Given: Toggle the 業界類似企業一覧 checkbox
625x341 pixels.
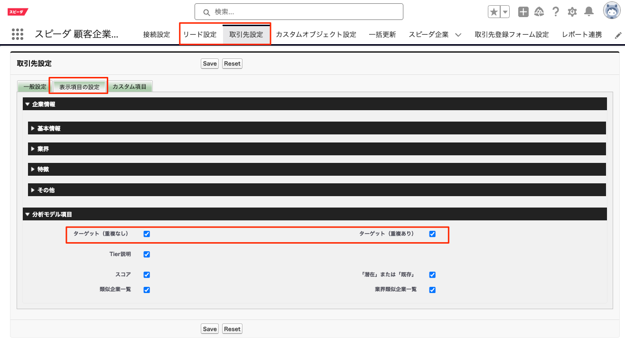Looking at the screenshot, I should point(432,290).
